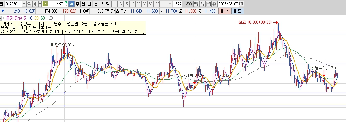Click the low price 11,480
346x122 pixels.
[x=210, y=11]
